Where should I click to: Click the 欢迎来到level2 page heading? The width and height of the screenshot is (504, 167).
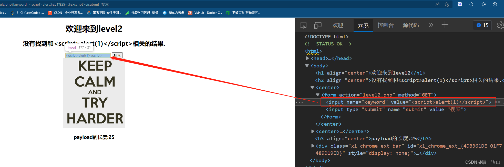(x=94, y=29)
